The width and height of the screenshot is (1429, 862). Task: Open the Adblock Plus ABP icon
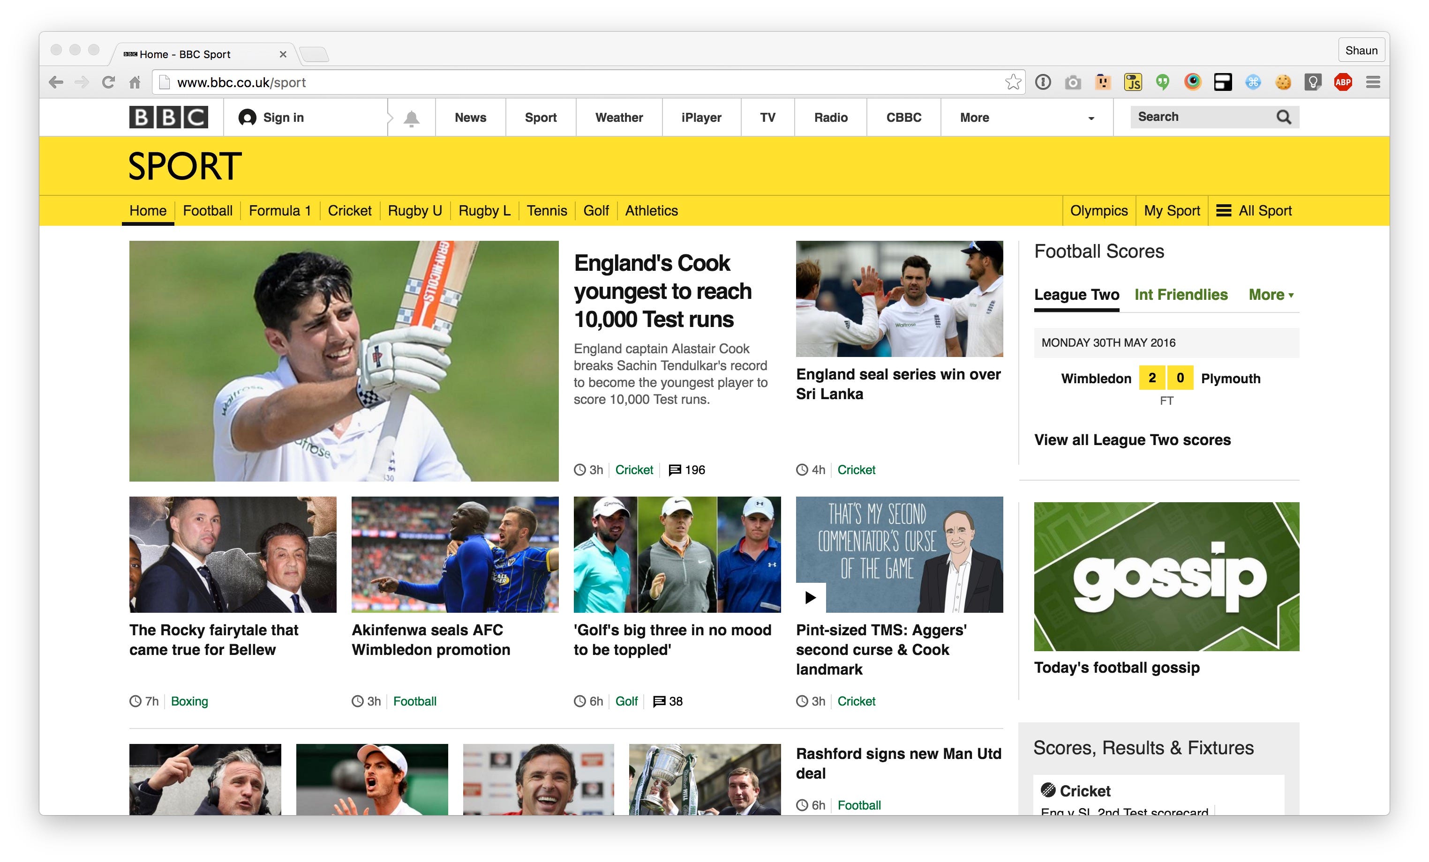point(1343,82)
